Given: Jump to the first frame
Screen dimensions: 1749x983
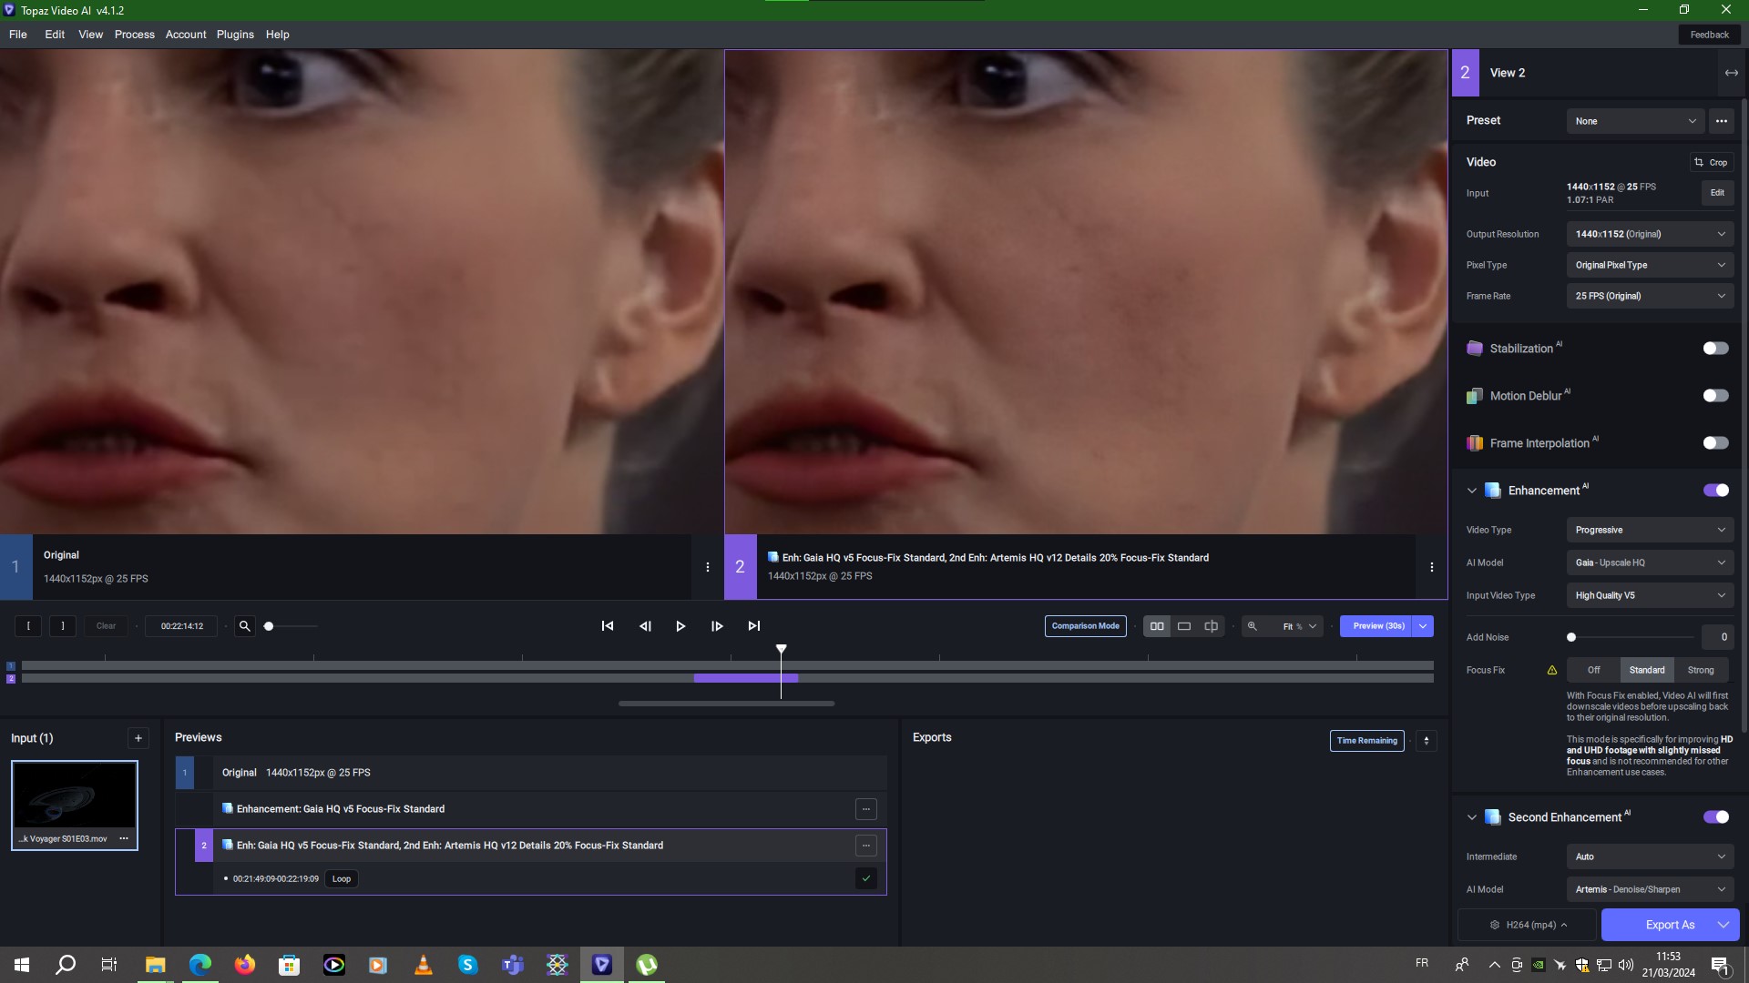Looking at the screenshot, I should (608, 626).
